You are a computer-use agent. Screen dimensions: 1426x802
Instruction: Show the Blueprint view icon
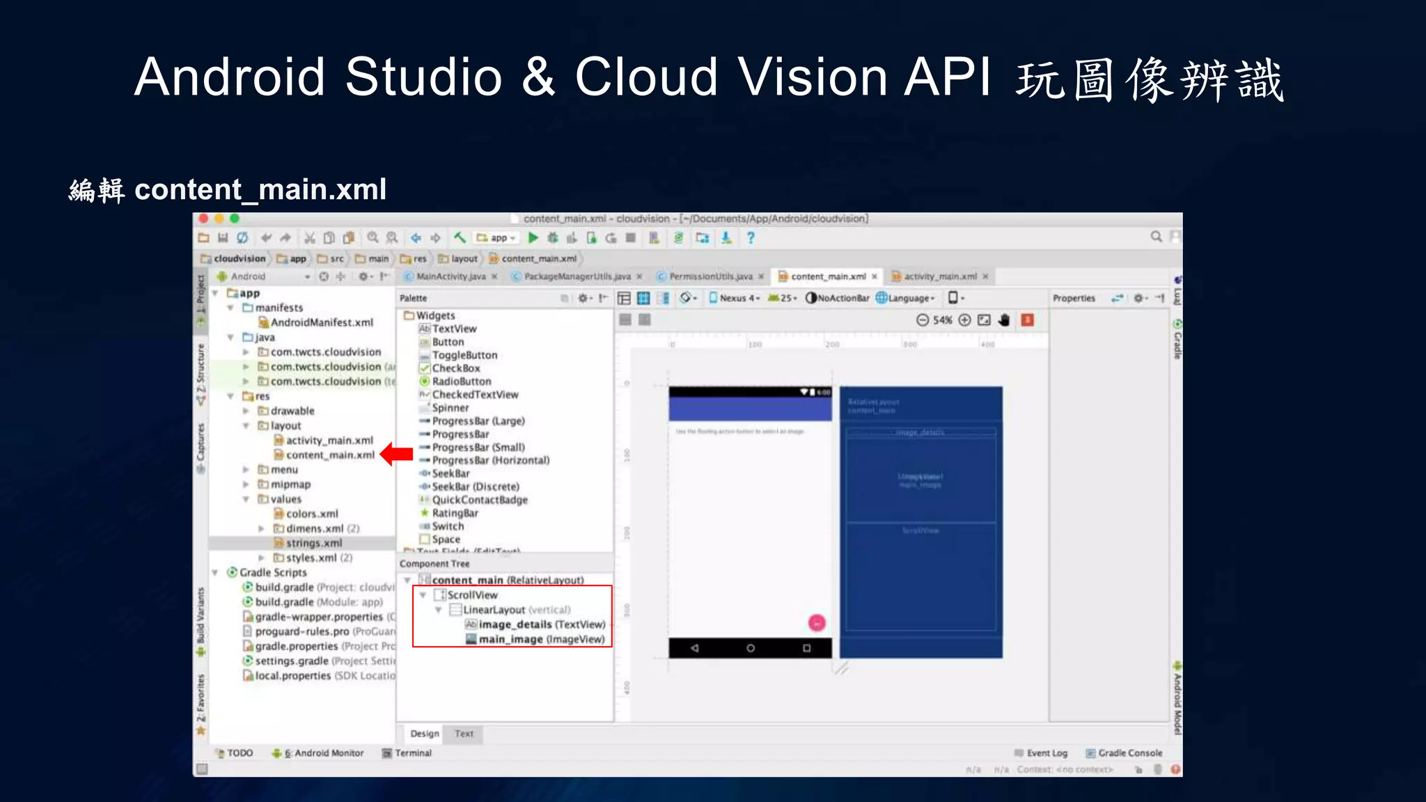coord(643,298)
